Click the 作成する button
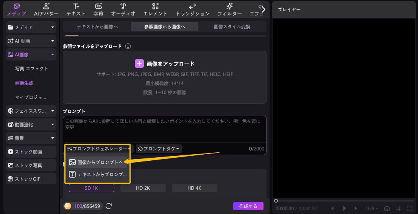The height and width of the screenshot is (214, 418). click(x=248, y=206)
